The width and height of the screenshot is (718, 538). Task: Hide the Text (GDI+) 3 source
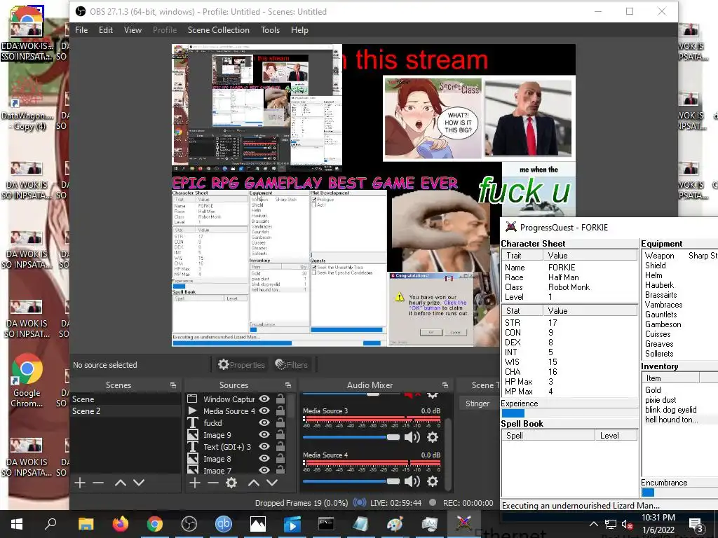tap(264, 446)
